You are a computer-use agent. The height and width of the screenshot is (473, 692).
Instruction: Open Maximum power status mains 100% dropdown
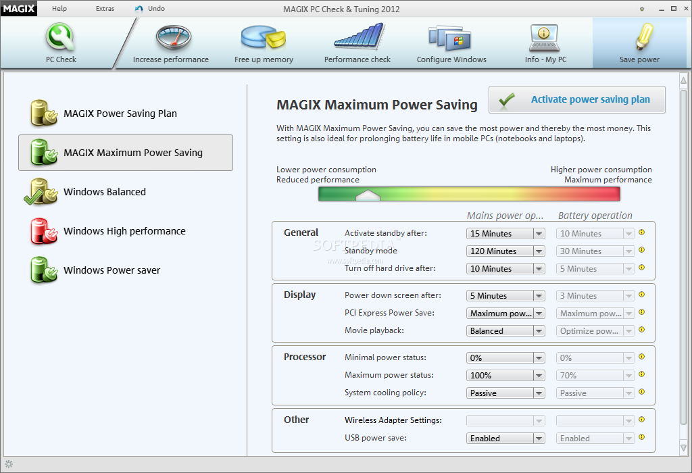[x=505, y=376]
